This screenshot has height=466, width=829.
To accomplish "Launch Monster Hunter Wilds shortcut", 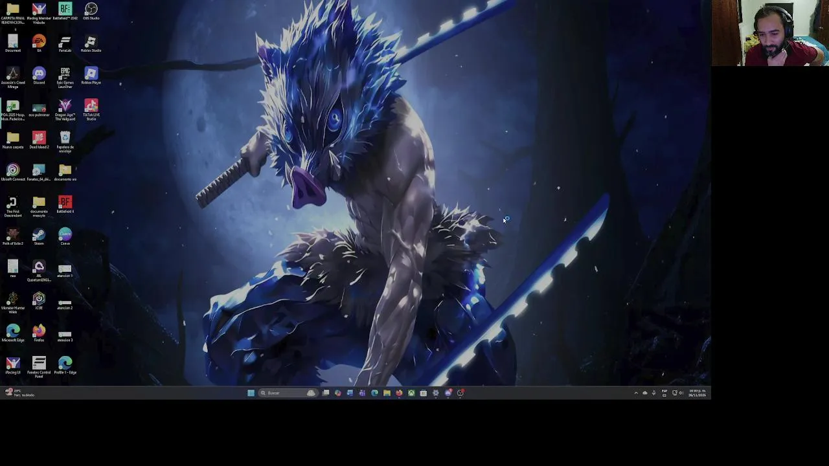I will [x=13, y=304].
